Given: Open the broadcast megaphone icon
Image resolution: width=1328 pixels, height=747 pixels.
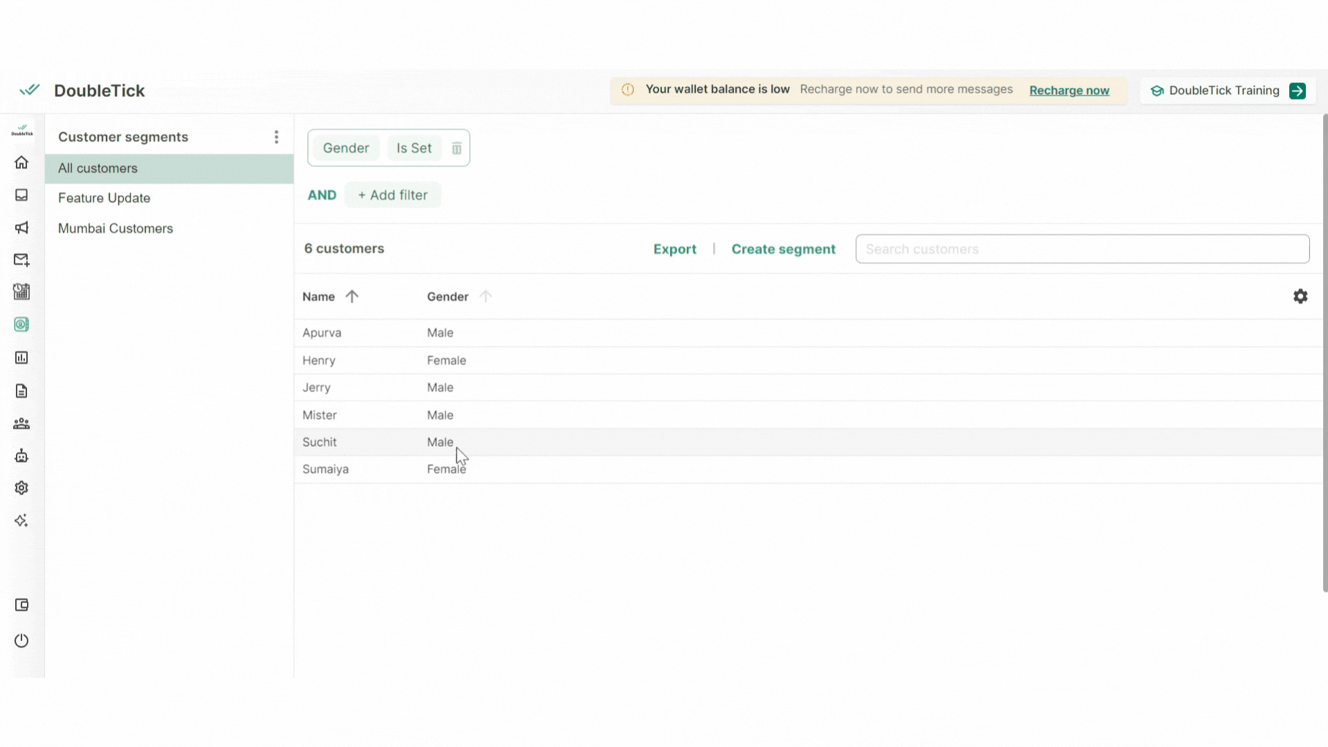Looking at the screenshot, I should (x=21, y=228).
